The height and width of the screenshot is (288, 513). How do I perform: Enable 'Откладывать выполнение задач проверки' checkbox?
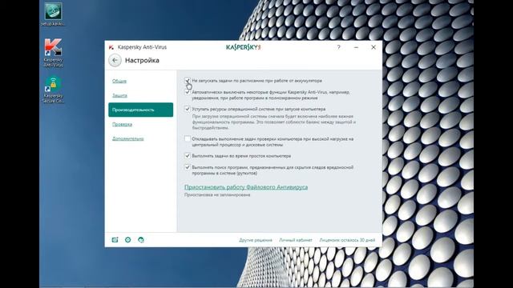click(188, 138)
